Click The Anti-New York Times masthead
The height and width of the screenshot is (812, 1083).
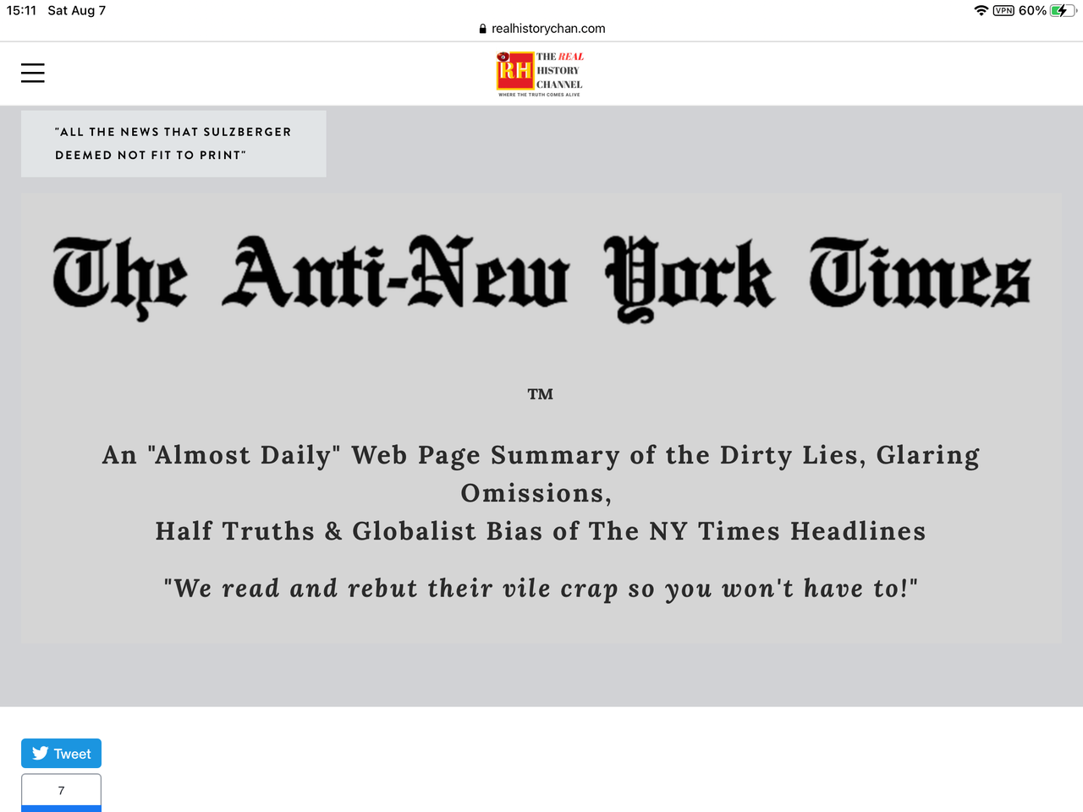(x=541, y=278)
